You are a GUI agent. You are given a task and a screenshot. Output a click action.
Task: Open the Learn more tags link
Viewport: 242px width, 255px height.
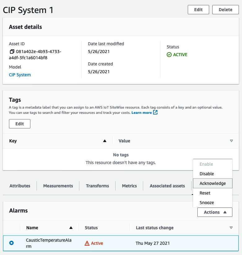(142, 113)
